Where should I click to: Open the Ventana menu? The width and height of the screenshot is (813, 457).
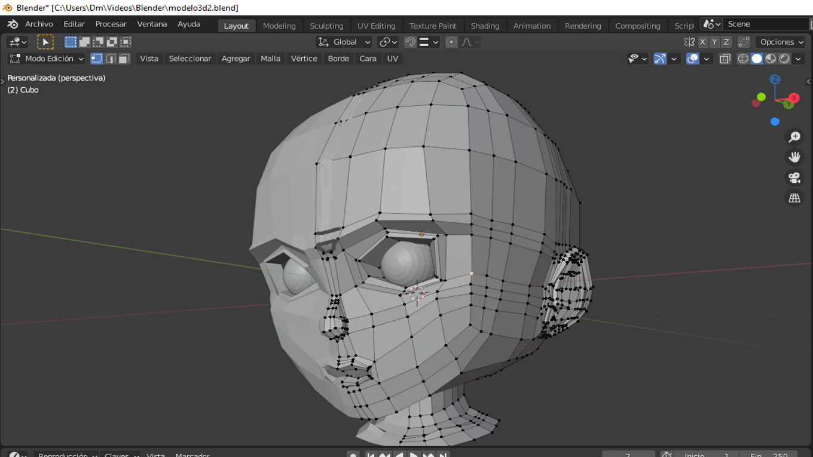(152, 24)
